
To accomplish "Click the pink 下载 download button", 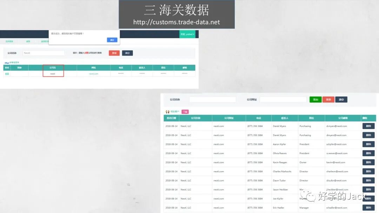I will coord(185,111).
